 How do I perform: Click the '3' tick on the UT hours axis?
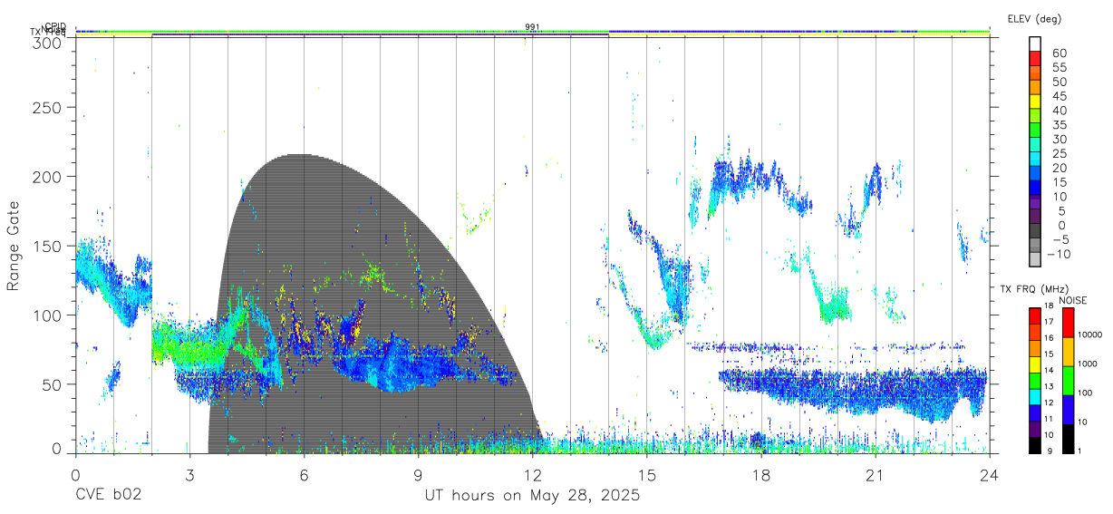point(189,475)
